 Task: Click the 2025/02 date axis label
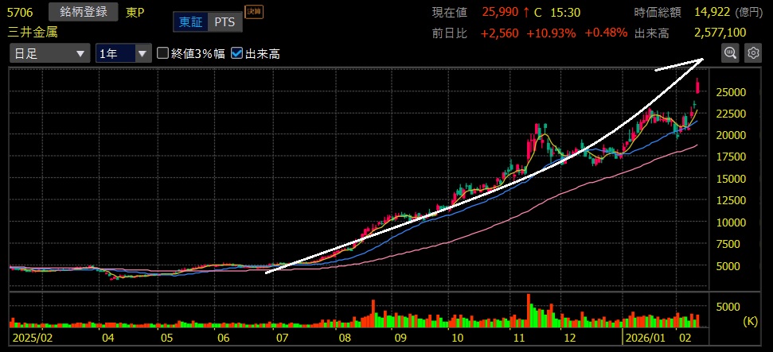tap(32, 338)
